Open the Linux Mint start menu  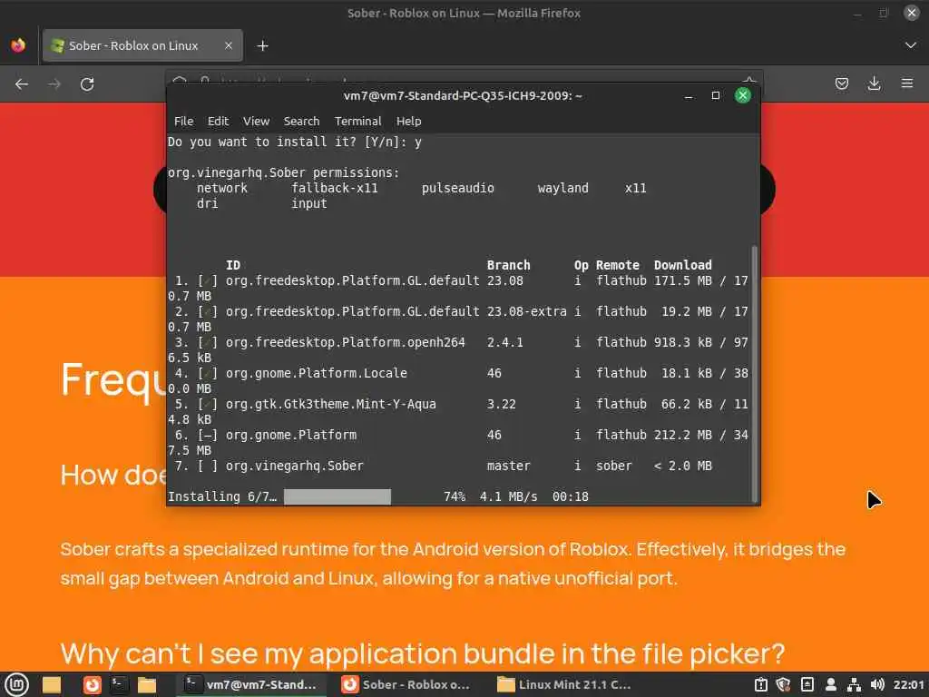click(16, 684)
